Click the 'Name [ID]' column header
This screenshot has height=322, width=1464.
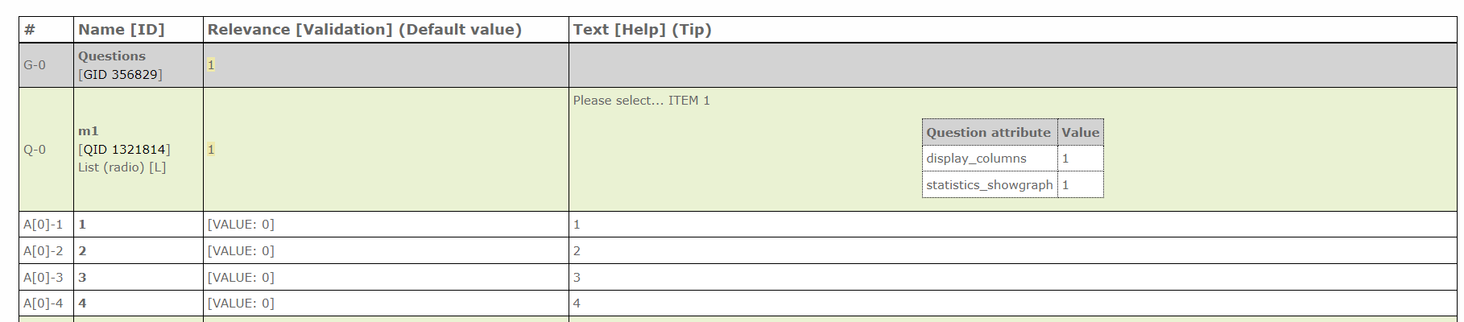coord(121,30)
